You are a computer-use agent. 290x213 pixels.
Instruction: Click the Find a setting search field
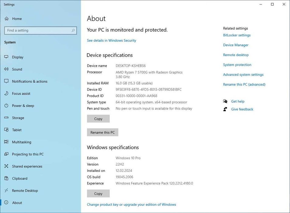tap(40, 30)
